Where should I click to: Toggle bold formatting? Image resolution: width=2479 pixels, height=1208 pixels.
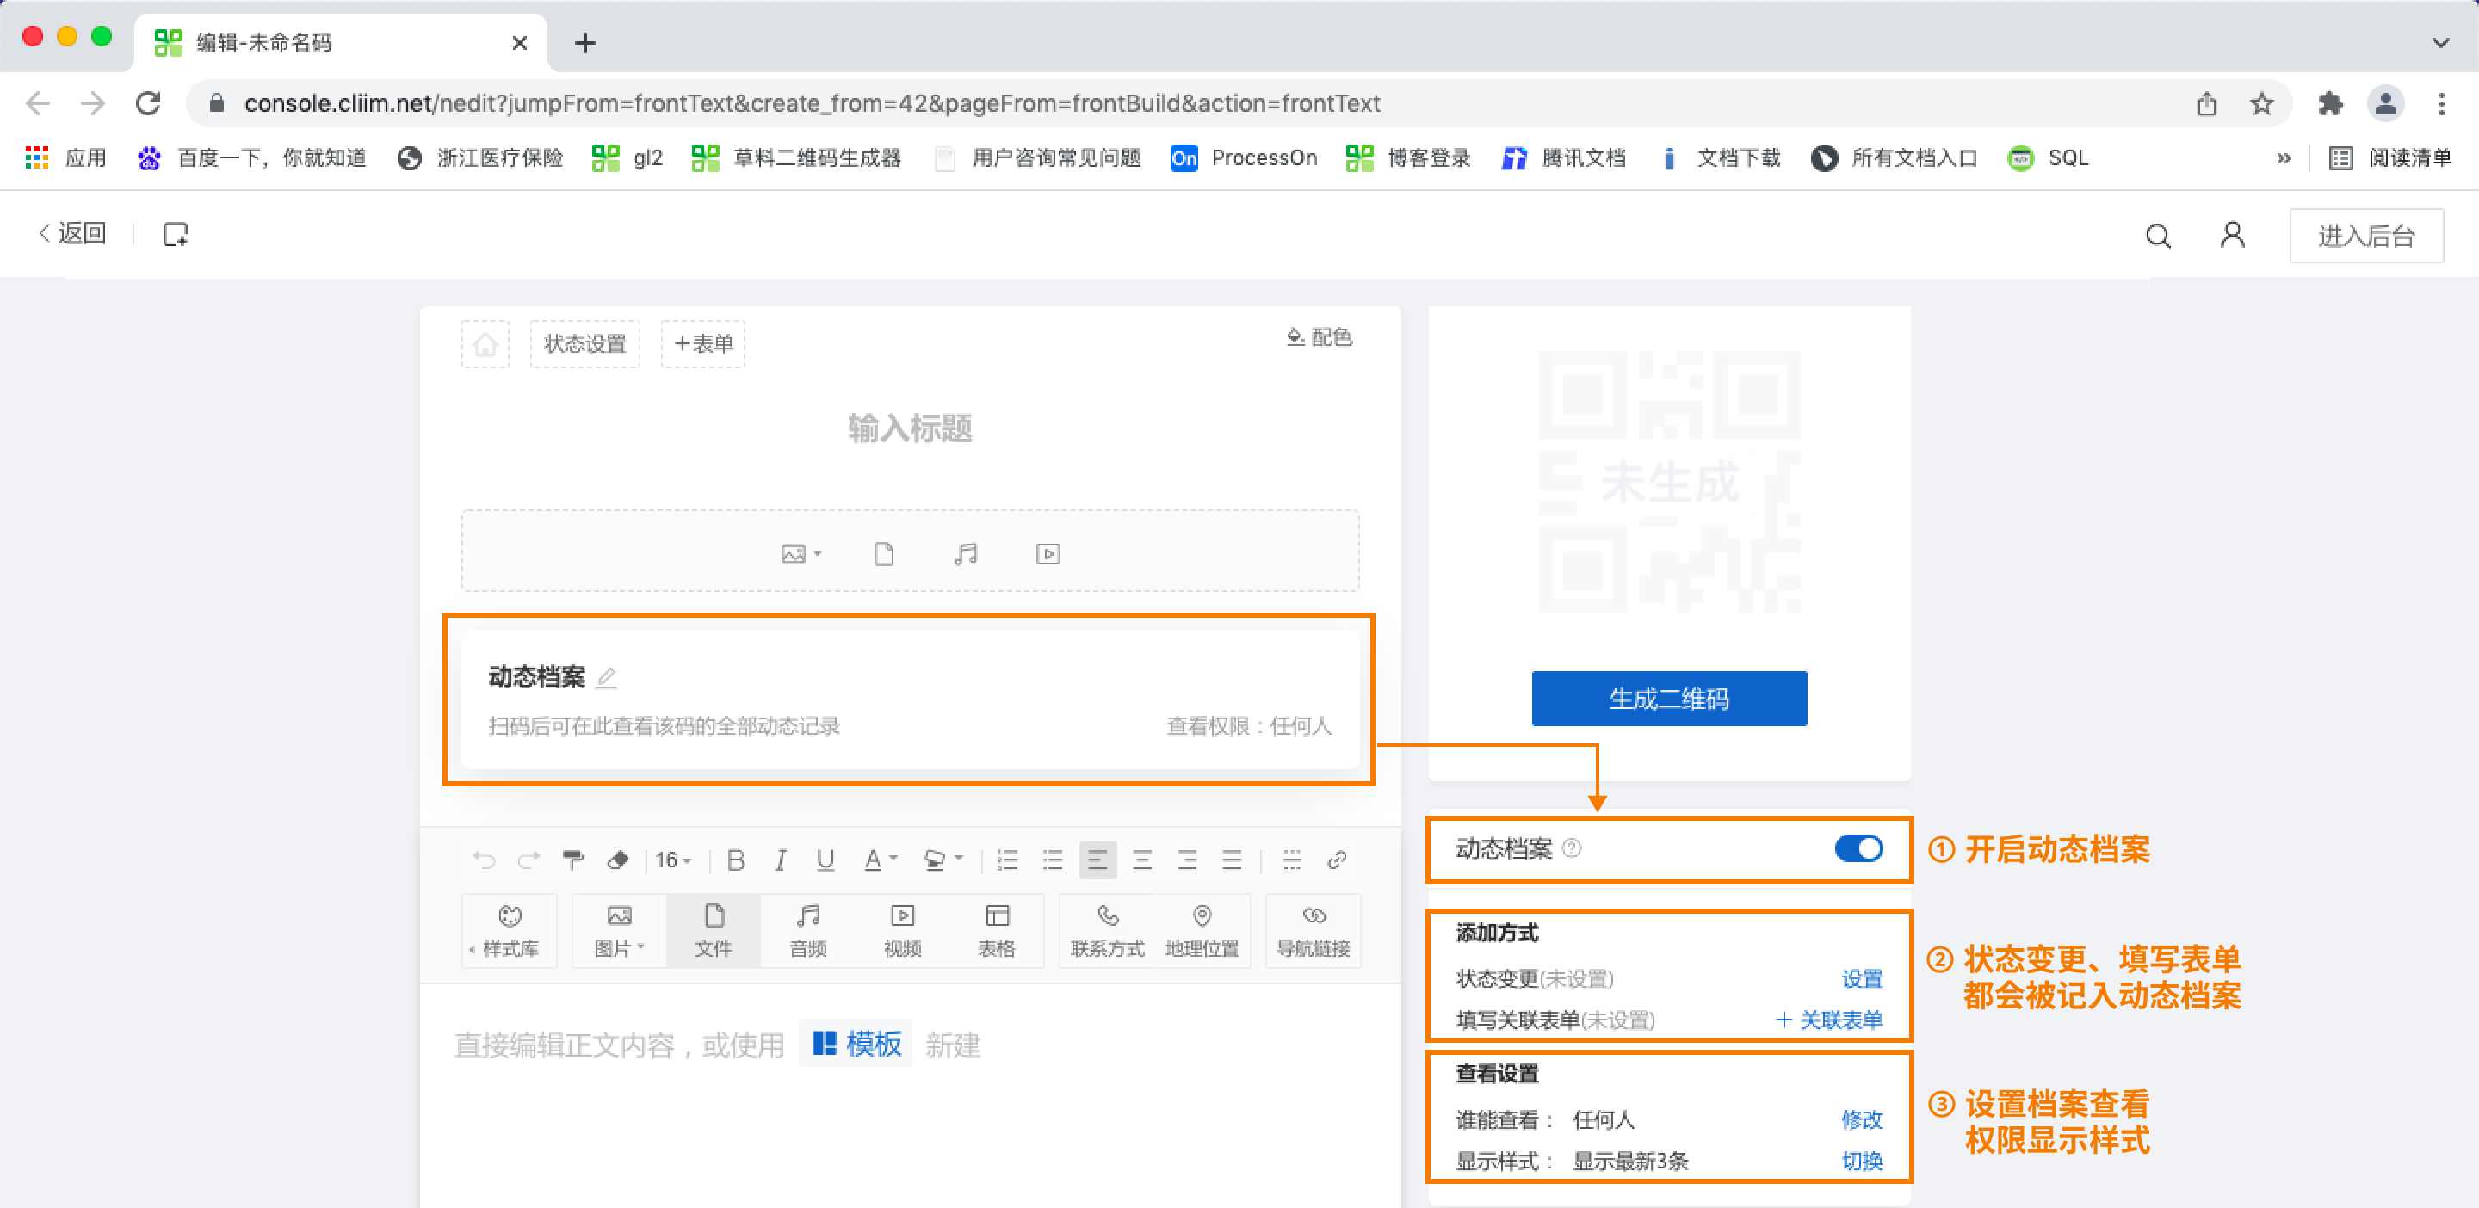point(736,860)
